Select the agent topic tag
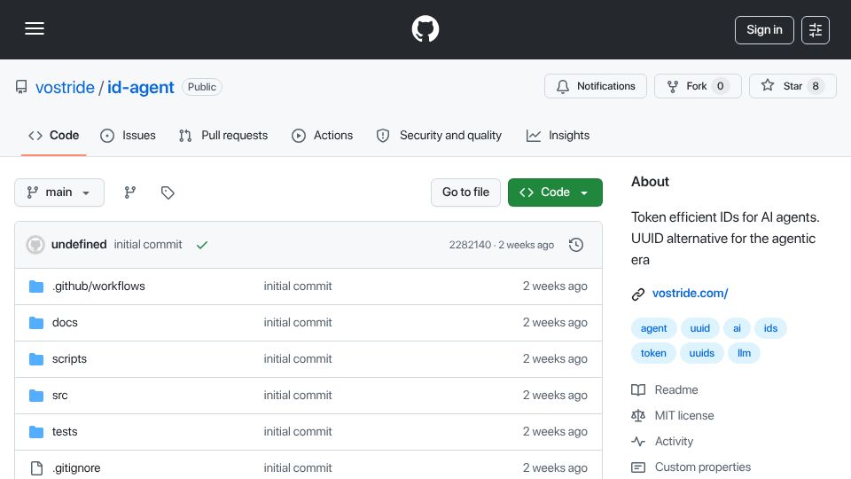Image resolution: width=851 pixels, height=479 pixels. coord(653,328)
